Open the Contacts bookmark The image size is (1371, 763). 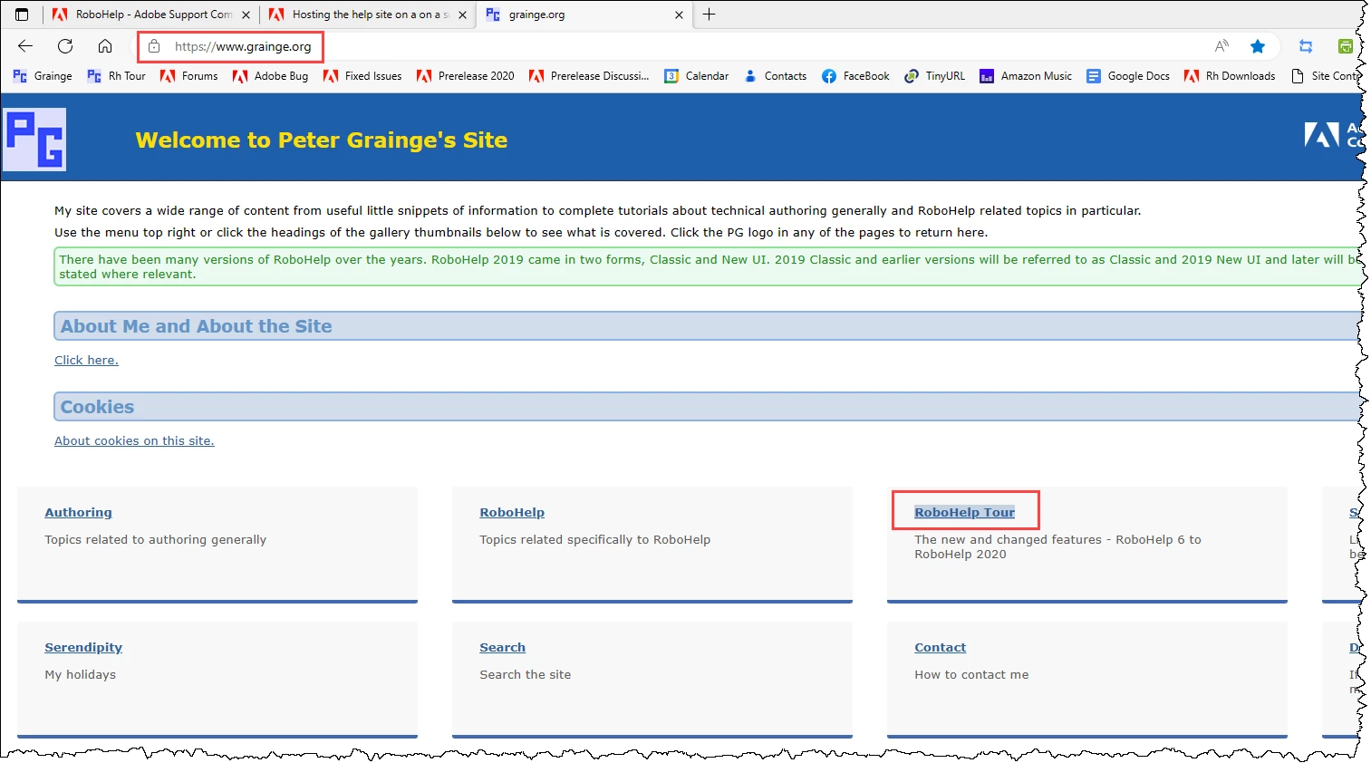(x=775, y=76)
